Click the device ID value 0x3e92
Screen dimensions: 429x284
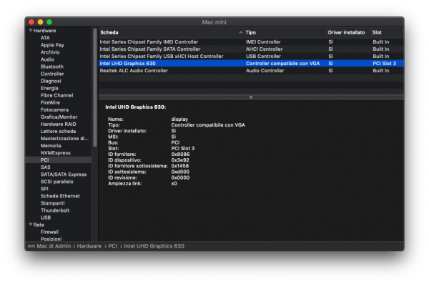point(180,160)
